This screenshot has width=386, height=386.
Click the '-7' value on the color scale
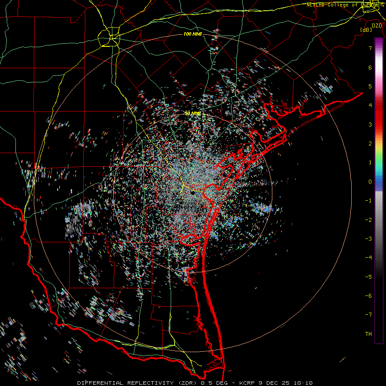[x=368, y=315]
